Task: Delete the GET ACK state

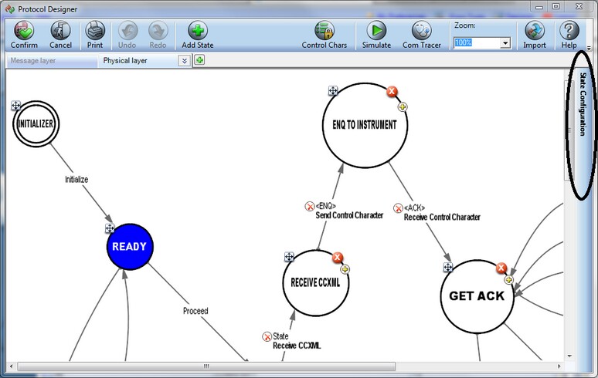Action: pyautogui.click(x=501, y=268)
